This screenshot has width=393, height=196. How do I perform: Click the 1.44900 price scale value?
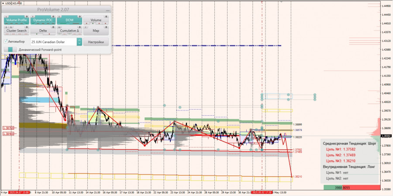[386, 6]
